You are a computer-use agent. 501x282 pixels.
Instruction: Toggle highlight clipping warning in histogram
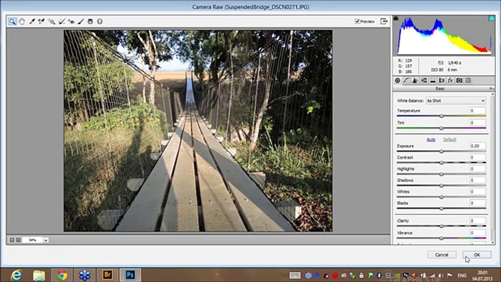(492, 18)
